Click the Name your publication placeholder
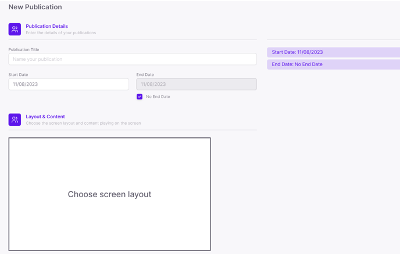This screenshot has width=400, height=254. [37, 59]
